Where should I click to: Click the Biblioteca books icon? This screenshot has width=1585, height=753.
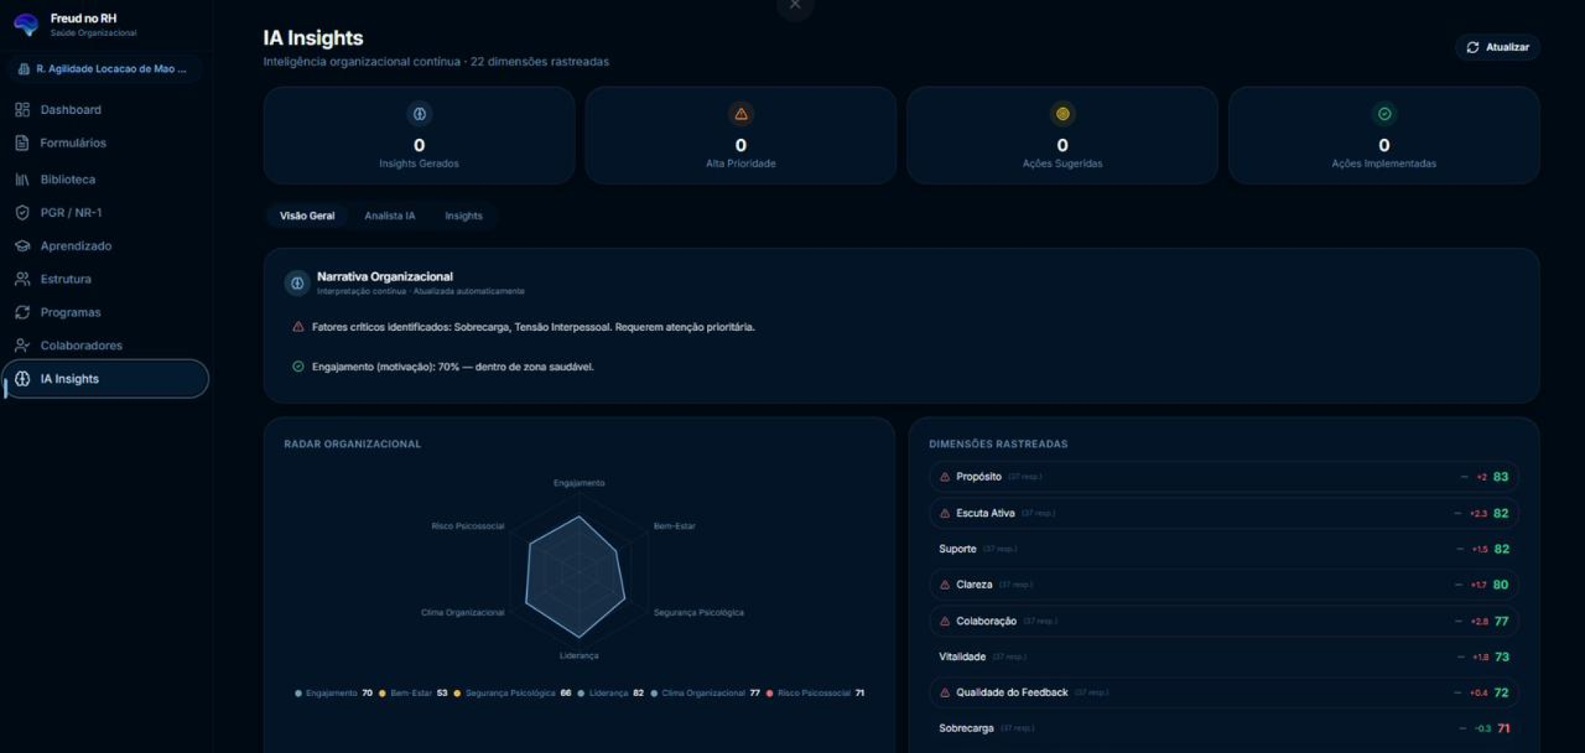pyautogui.click(x=22, y=179)
